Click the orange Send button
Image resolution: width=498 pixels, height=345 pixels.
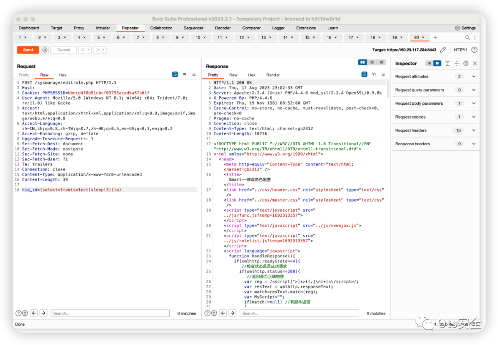coord(28,50)
